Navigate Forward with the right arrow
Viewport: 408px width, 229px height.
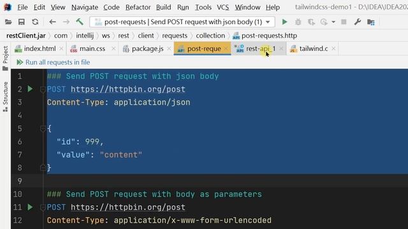(66, 22)
